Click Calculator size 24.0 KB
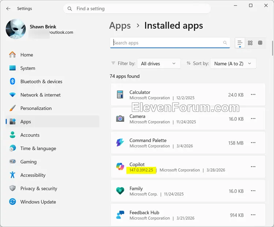The height and width of the screenshot is (227, 274). coord(236,95)
